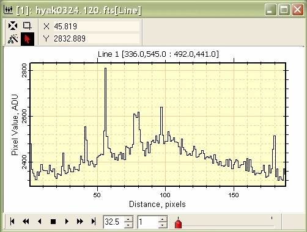Viewport: 307px width, 232px height.
Task: Select the zoom-to-fit arrows tool
Action: tap(13, 26)
